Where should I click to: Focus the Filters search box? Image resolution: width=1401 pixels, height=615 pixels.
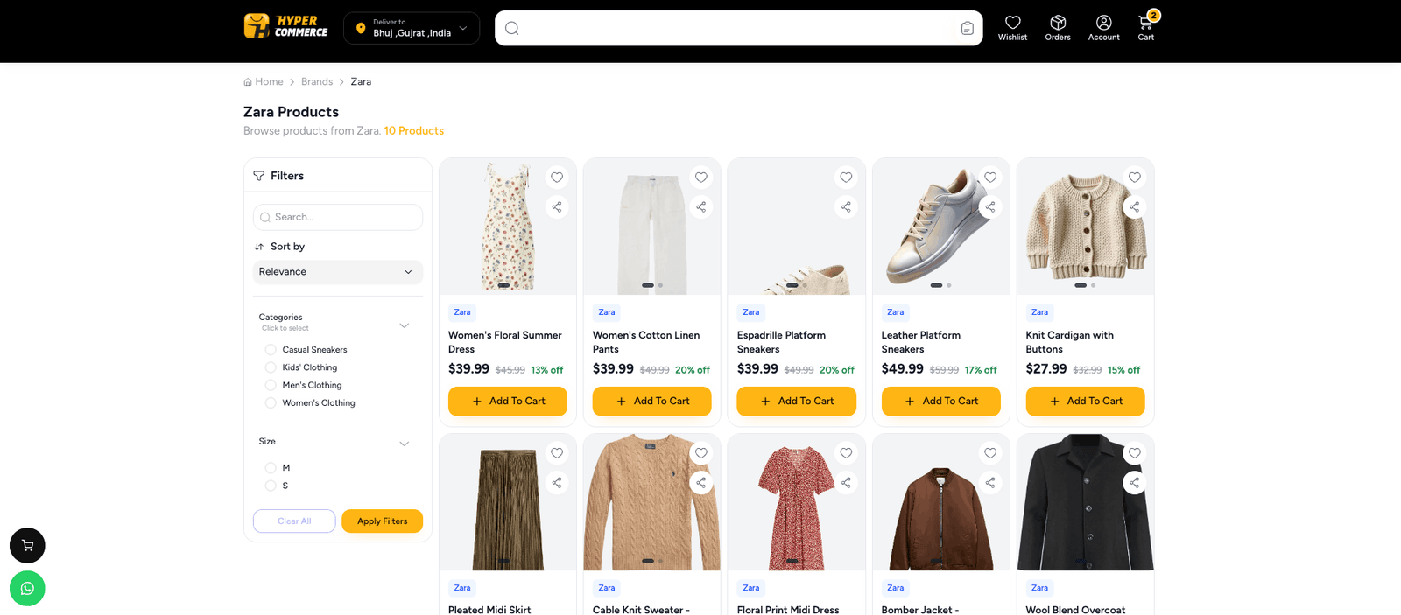[x=338, y=217]
